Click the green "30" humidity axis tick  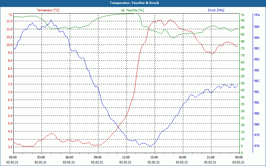pyautogui.click(x=243, y=111)
